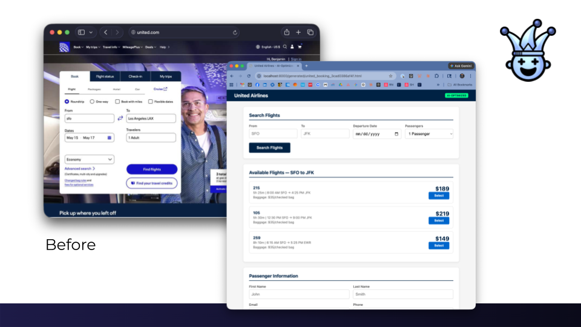Select the Roundtrip radio button
This screenshot has width=581, height=327.
67,102
